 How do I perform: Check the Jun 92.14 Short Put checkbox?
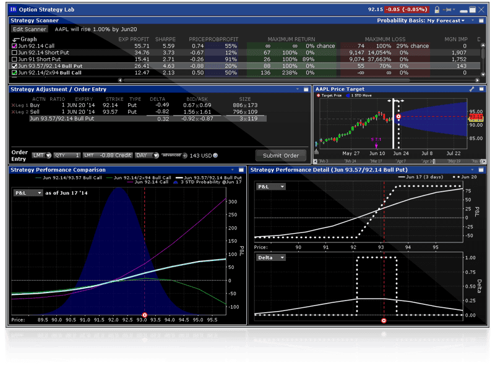[x=14, y=53]
